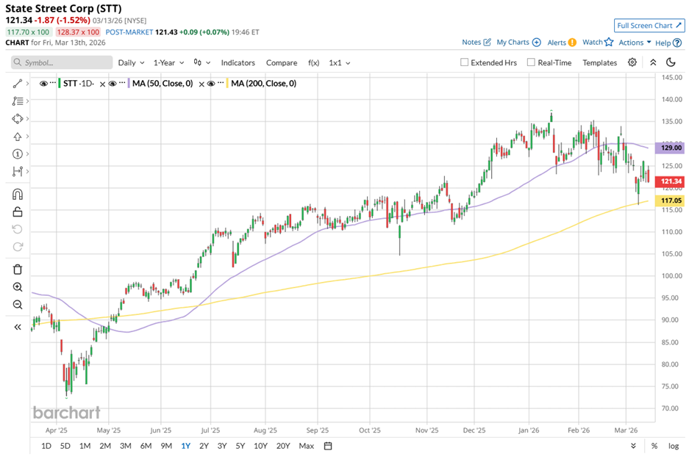This screenshot has height=459, width=689.
Task: Zoom in on the chart
Action: tap(18, 287)
